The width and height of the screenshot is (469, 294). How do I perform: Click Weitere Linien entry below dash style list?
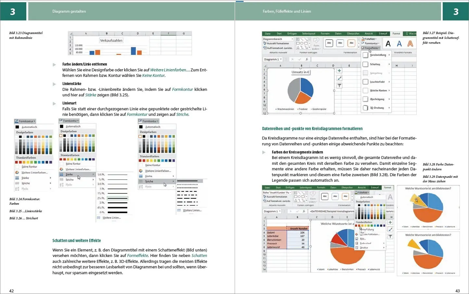190,210
